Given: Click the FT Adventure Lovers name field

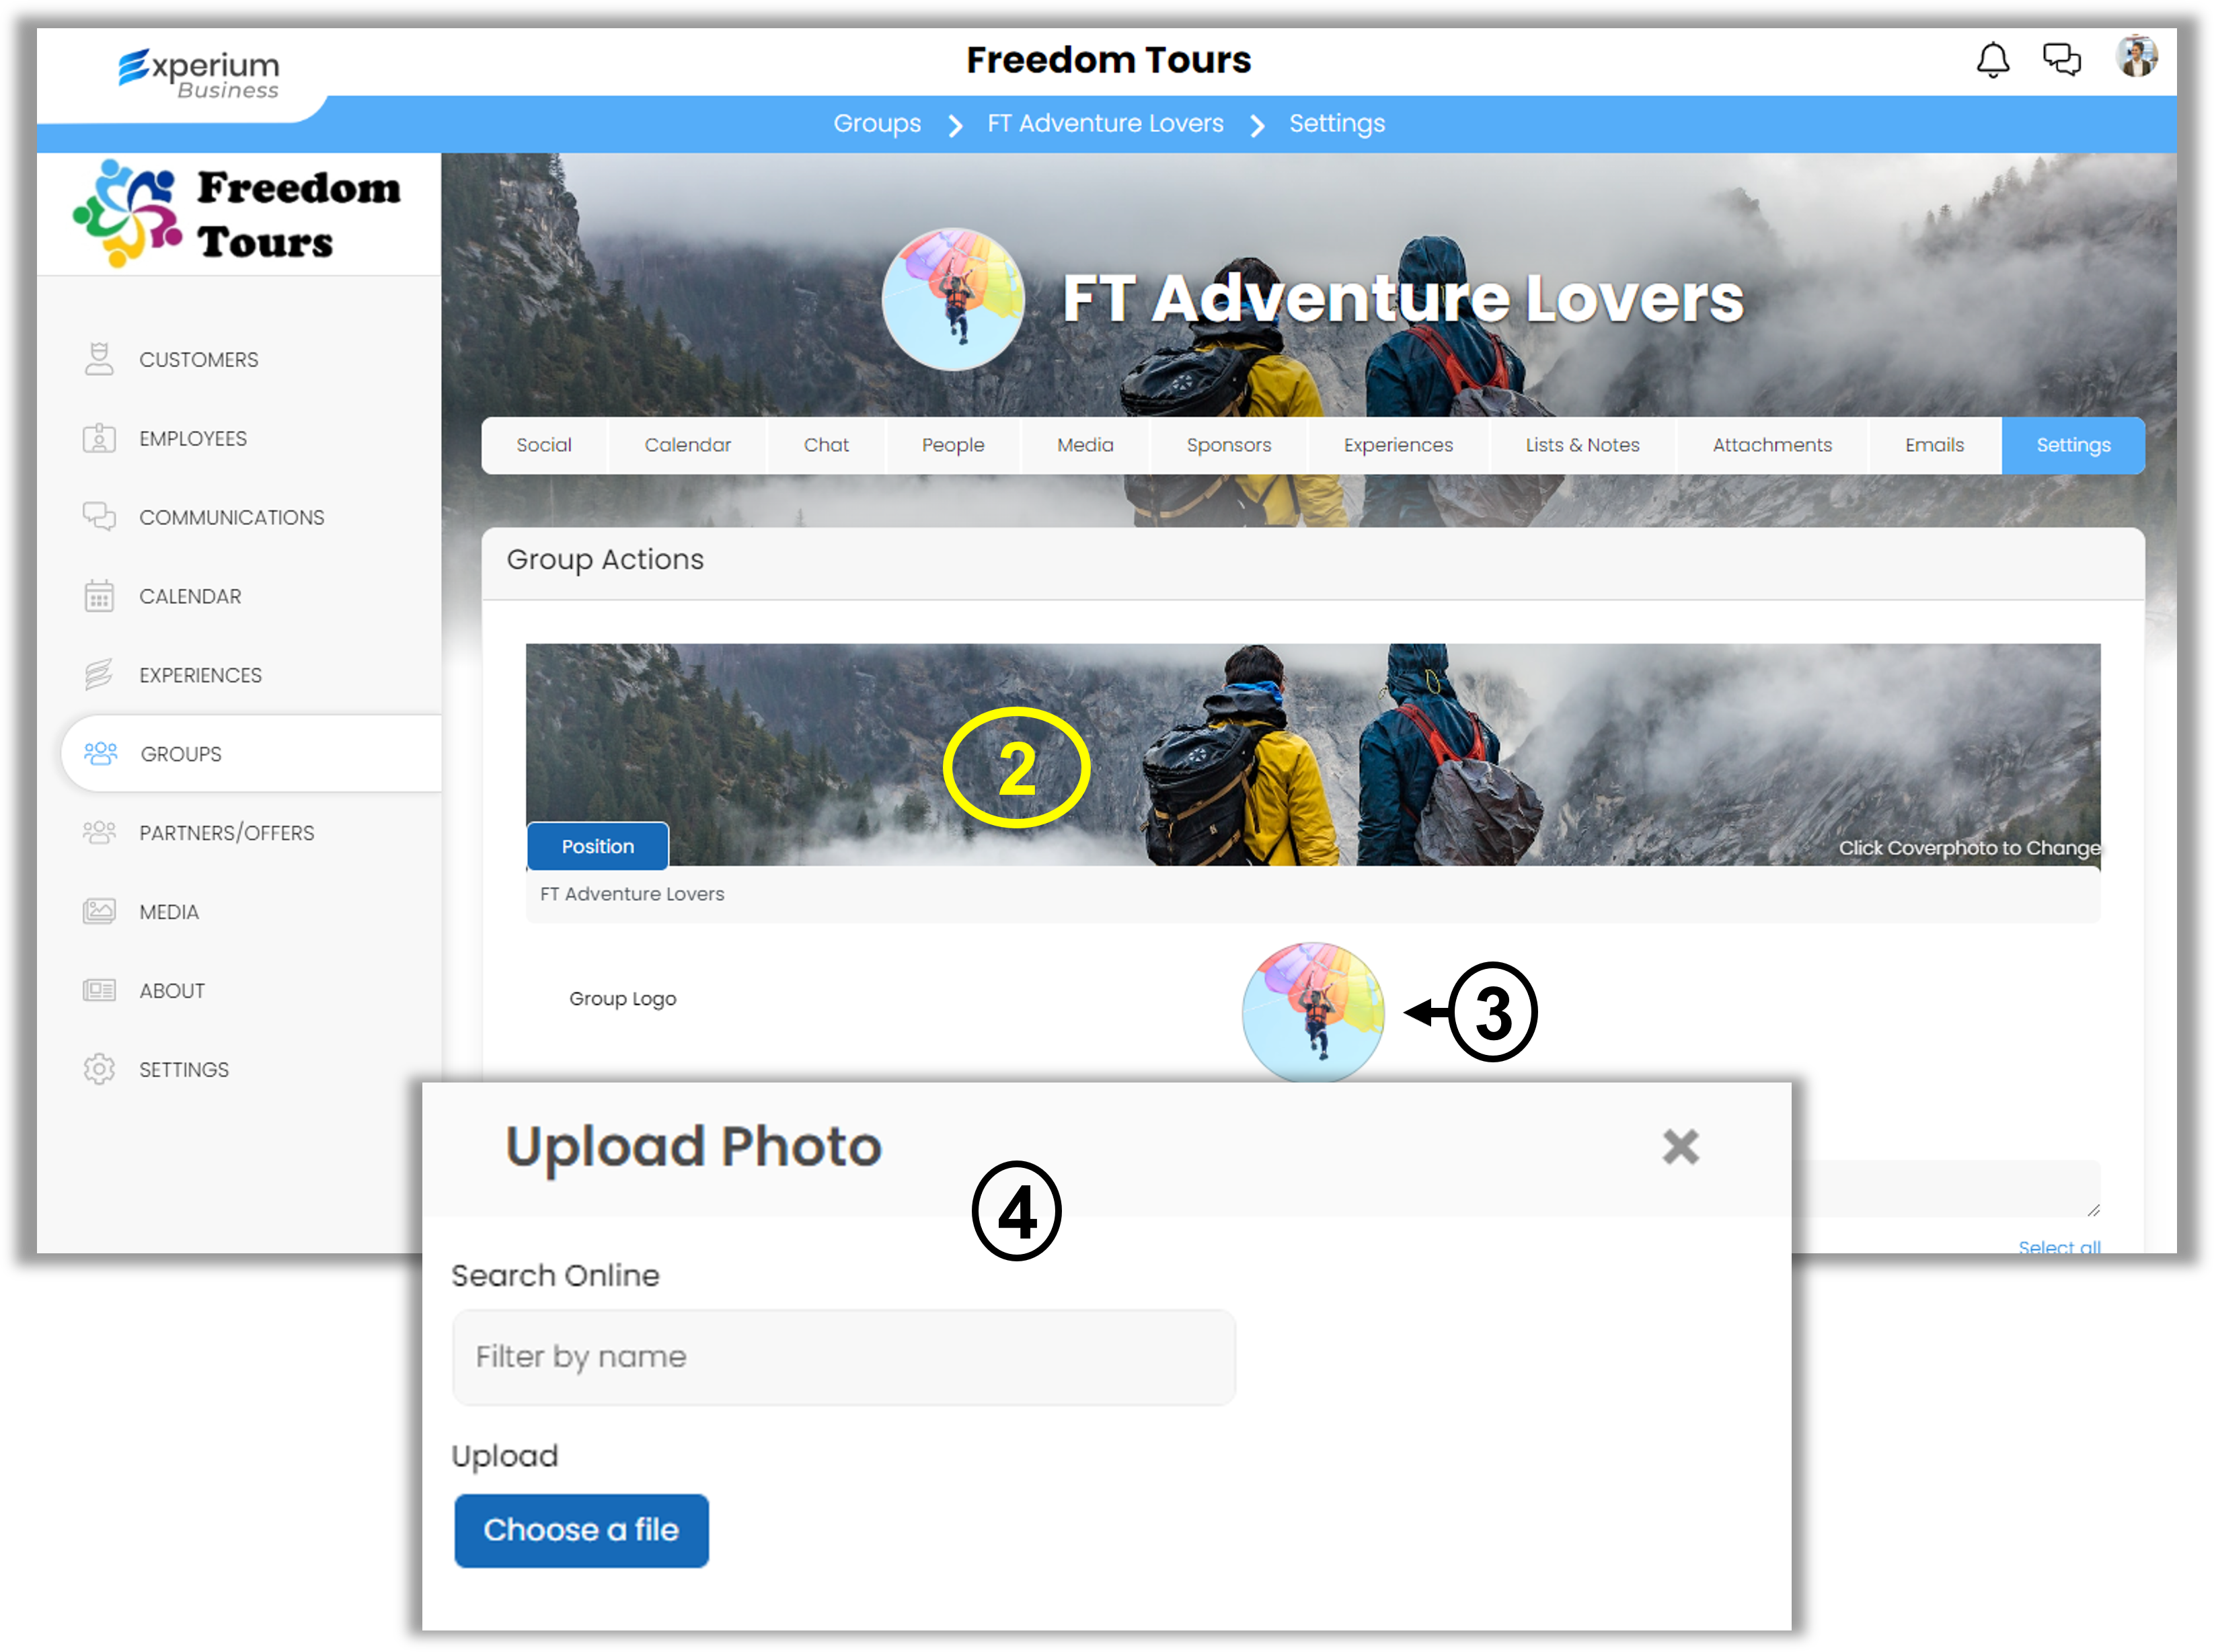Looking at the screenshot, I should [x=1312, y=894].
